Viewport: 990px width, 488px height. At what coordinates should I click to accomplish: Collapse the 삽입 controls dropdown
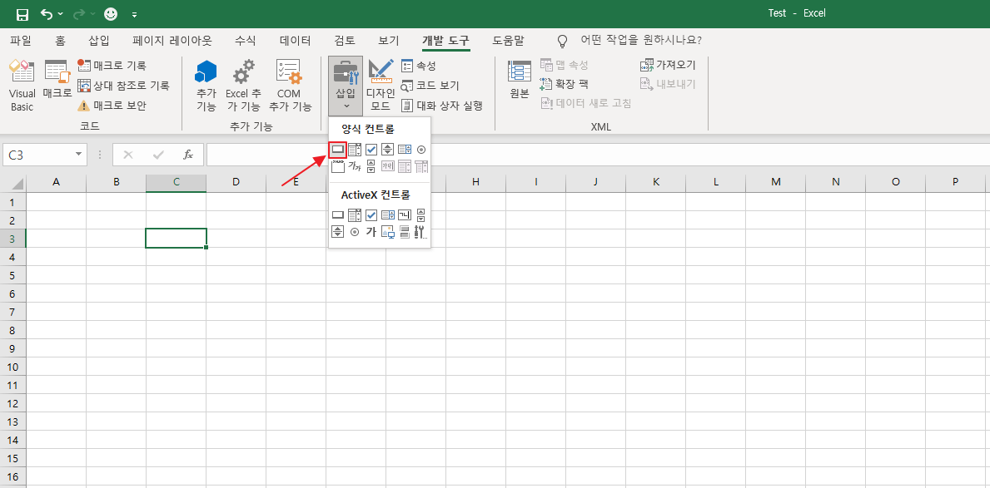[x=346, y=86]
